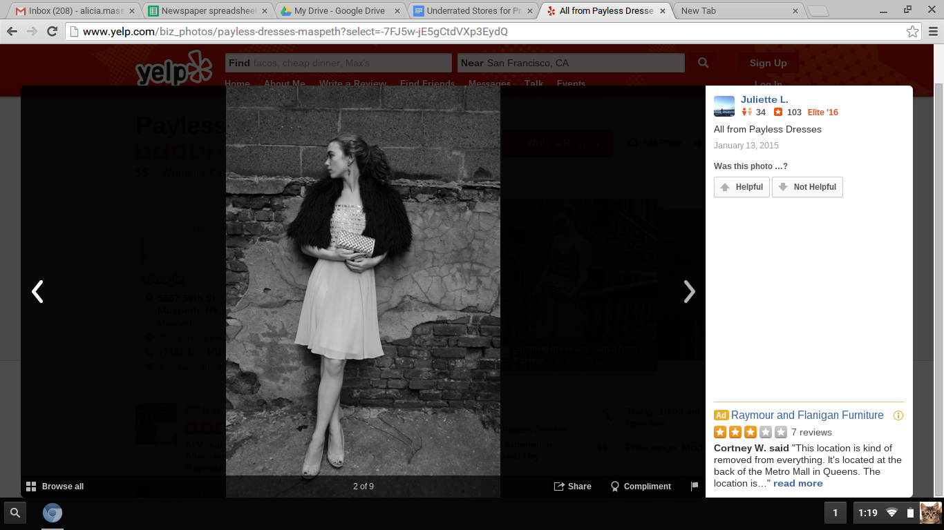Click the notification count 1 badge

tap(835, 513)
